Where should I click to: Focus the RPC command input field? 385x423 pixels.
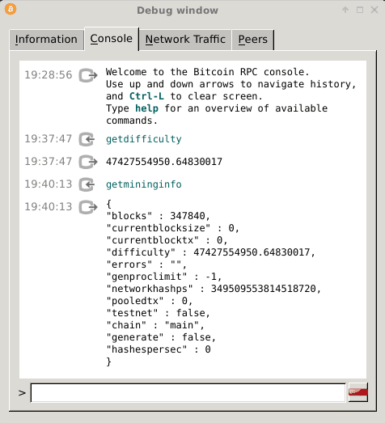pyautogui.click(x=188, y=392)
